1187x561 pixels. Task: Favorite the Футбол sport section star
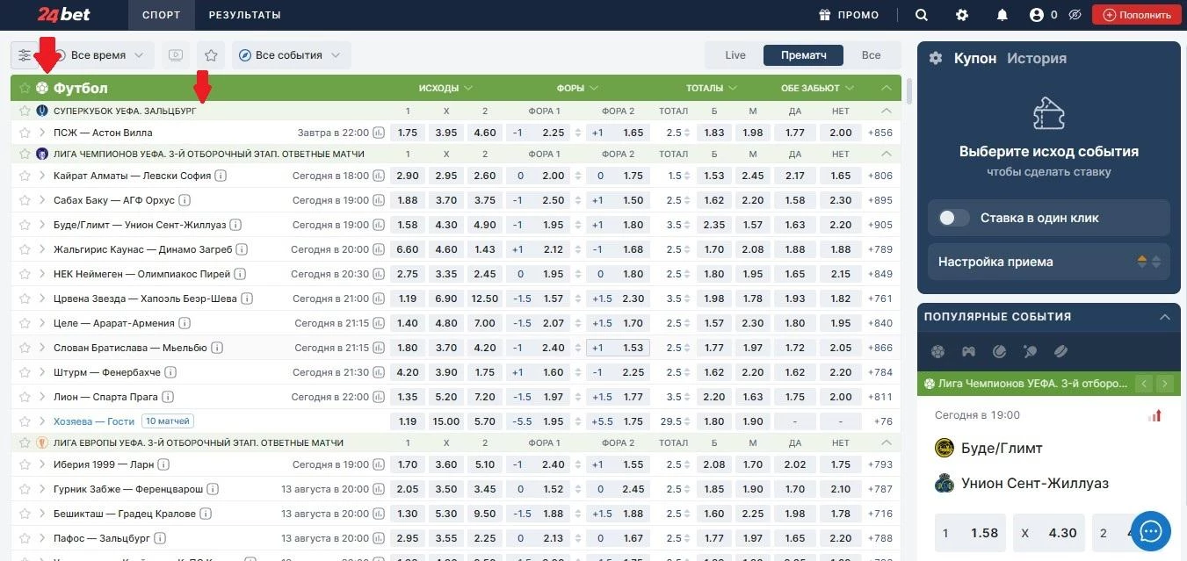click(x=25, y=88)
